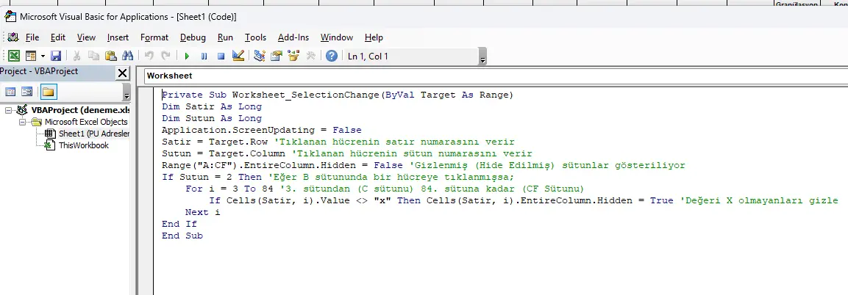Click the Dim Satir As Long line
848x295 pixels.
tap(212, 107)
